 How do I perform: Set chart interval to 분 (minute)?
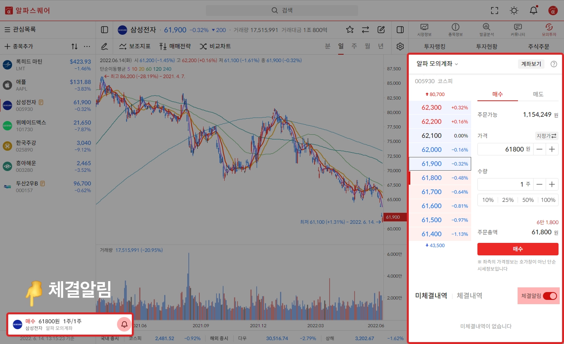click(x=328, y=46)
